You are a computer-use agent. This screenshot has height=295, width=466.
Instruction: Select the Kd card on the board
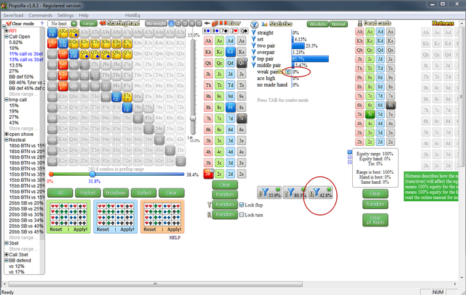[x=230, y=52]
